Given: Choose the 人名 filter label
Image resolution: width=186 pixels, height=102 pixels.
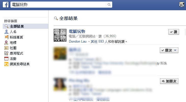Looking at the screenshot, I should [13, 32].
